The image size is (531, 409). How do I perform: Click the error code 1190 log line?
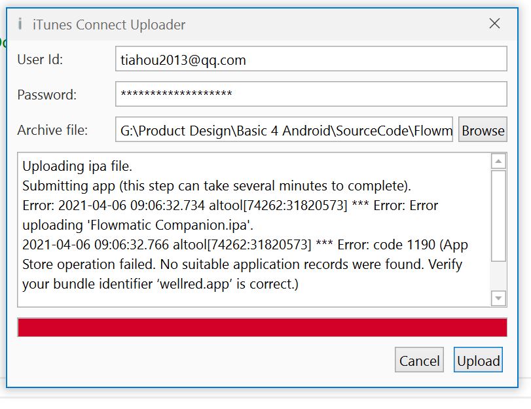pos(245,245)
